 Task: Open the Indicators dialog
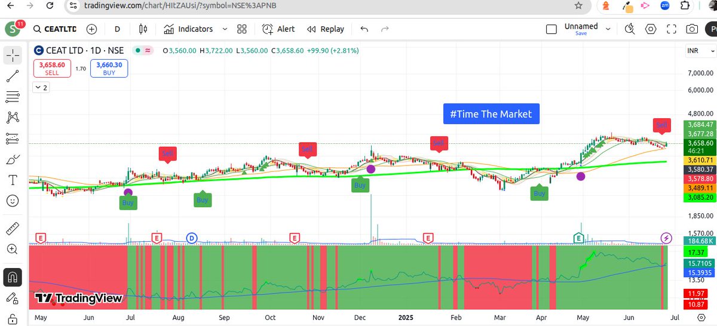pyautogui.click(x=188, y=29)
